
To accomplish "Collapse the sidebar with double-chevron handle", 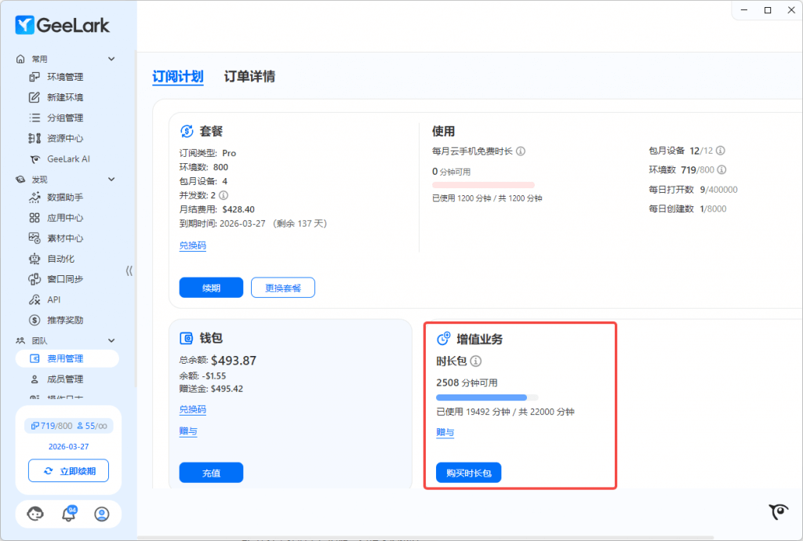I will pos(129,270).
